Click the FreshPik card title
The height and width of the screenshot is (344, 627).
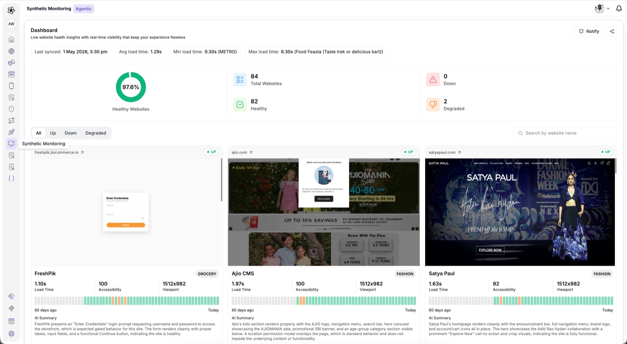click(45, 274)
